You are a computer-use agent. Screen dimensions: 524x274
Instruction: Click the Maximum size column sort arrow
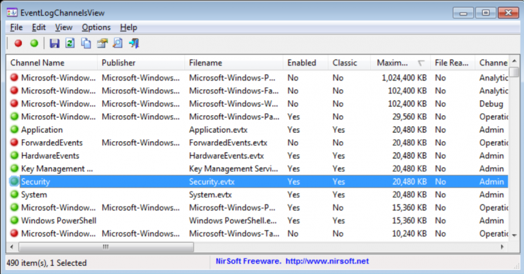tap(420, 63)
